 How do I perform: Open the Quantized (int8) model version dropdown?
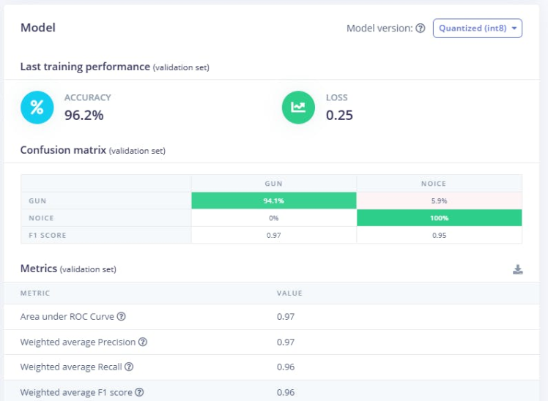[x=477, y=29]
